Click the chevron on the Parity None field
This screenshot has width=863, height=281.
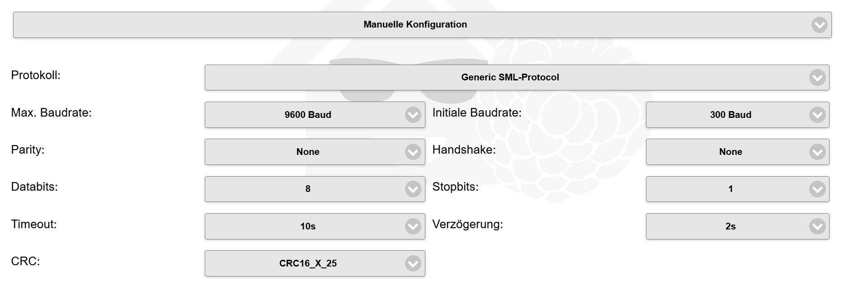pos(412,152)
